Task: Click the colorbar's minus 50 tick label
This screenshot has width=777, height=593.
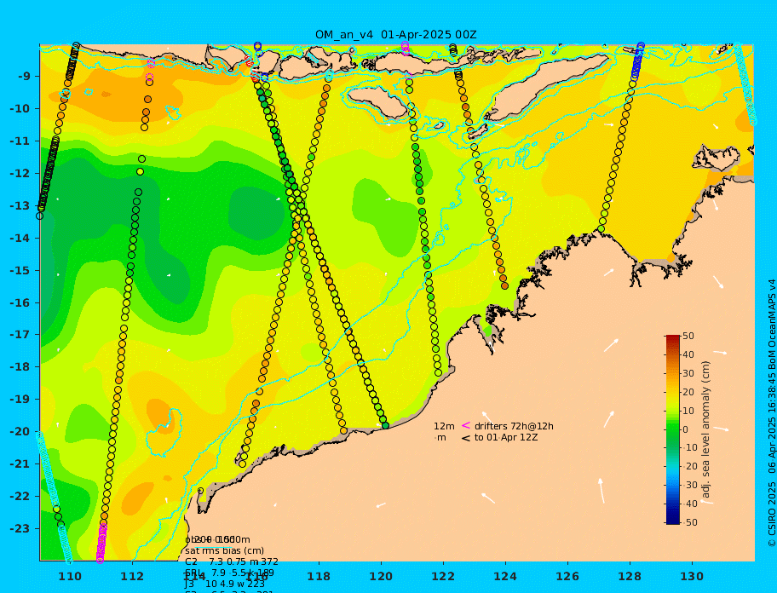Action: [690, 522]
